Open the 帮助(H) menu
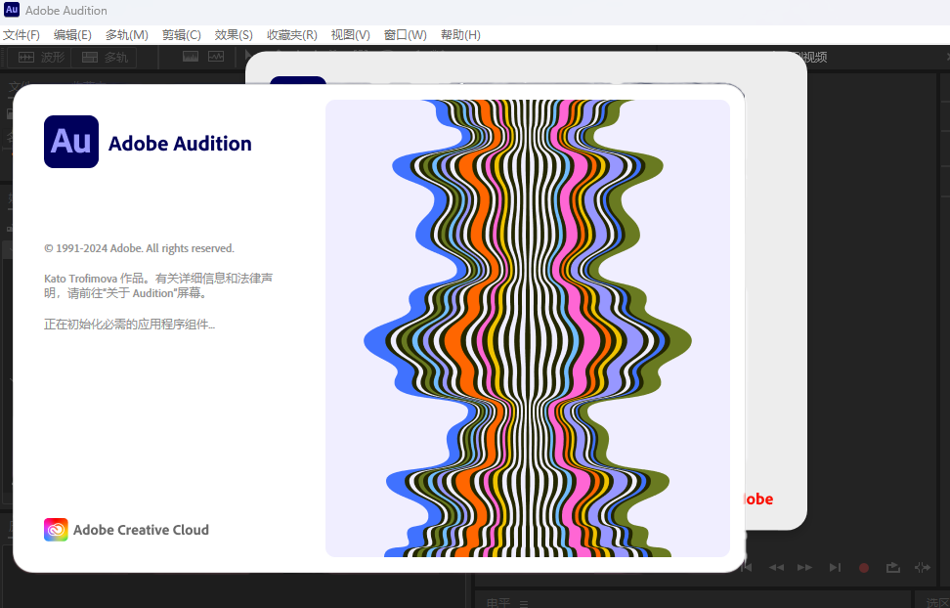The height and width of the screenshot is (608, 950). point(460,34)
